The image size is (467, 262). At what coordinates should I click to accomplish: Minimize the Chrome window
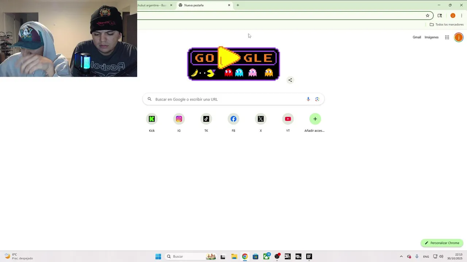point(439,5)
